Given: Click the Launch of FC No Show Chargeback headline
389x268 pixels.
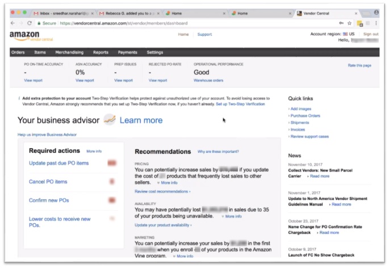Looking at the screenshot, I should point(321,255).
